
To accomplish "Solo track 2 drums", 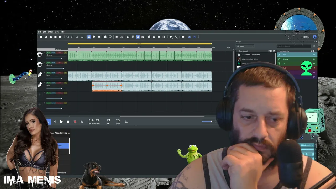I will (x=49, y=63).
